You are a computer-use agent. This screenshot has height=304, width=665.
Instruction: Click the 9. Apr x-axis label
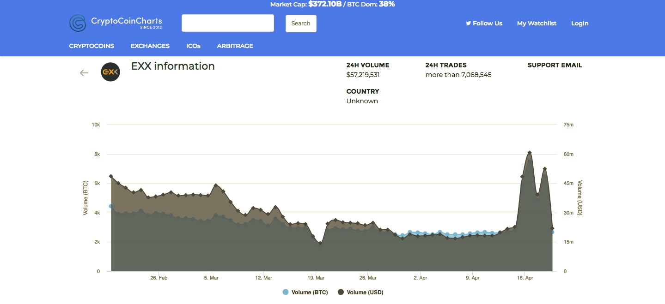pyautogui.click(x=473, y=278)
